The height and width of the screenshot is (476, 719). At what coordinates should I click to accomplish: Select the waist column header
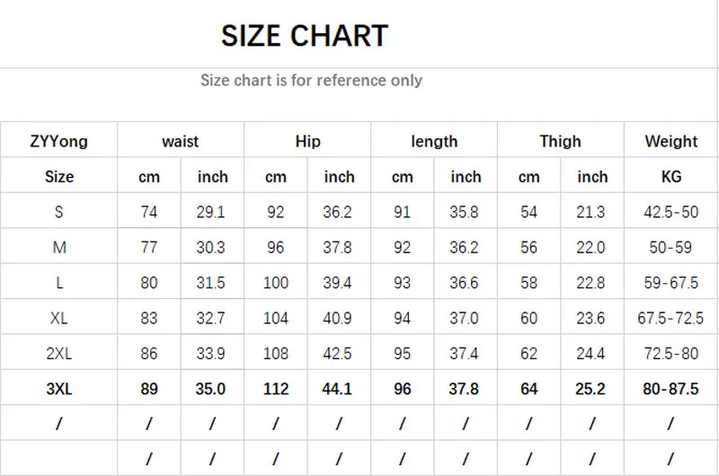tap(181, 141)
